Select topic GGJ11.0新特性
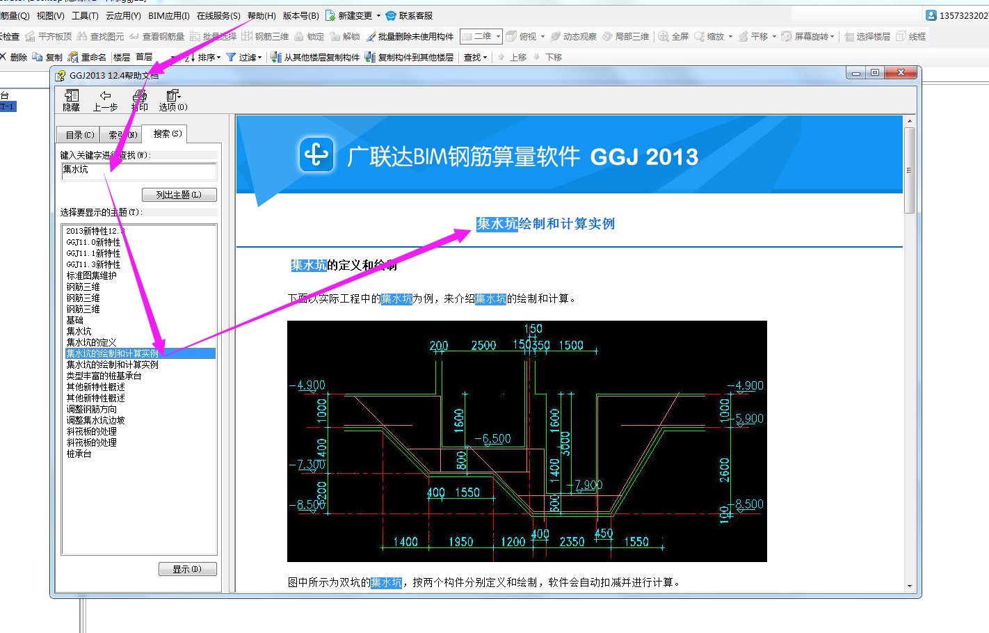Image resolution: width=989 pixels, height=633 pixels. coord(93,242)
